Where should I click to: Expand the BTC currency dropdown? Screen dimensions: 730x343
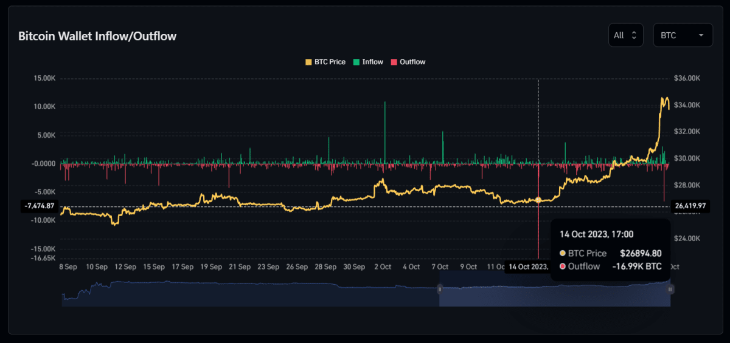click(683, 35)
